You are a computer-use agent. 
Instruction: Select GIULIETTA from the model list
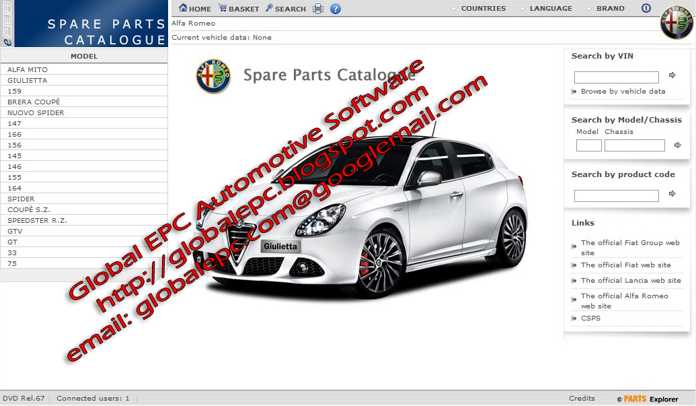tap(84, 80)
